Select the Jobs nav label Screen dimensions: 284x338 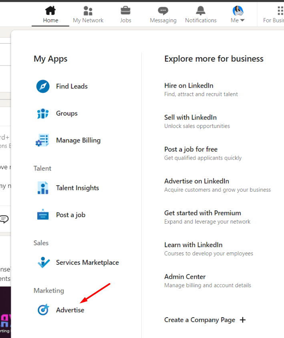126,20
